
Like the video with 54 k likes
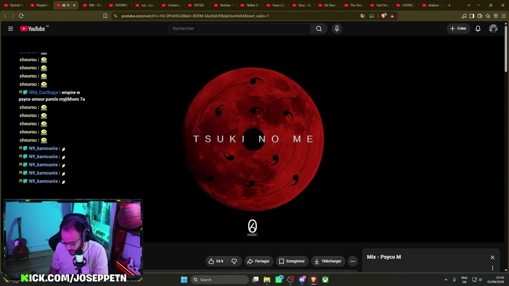[216, 261]
